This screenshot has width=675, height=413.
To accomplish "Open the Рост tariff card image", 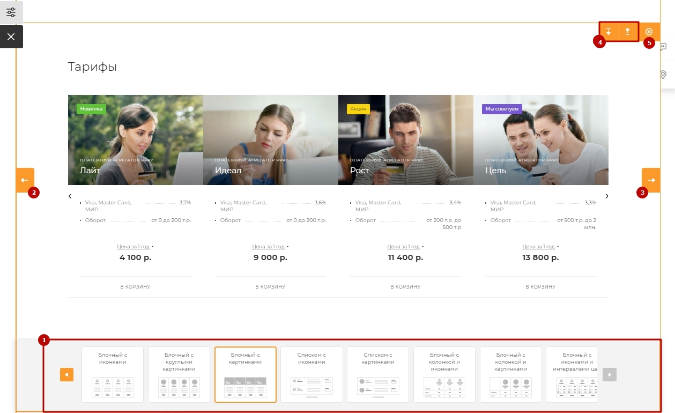I will click(x=406, y=140).
